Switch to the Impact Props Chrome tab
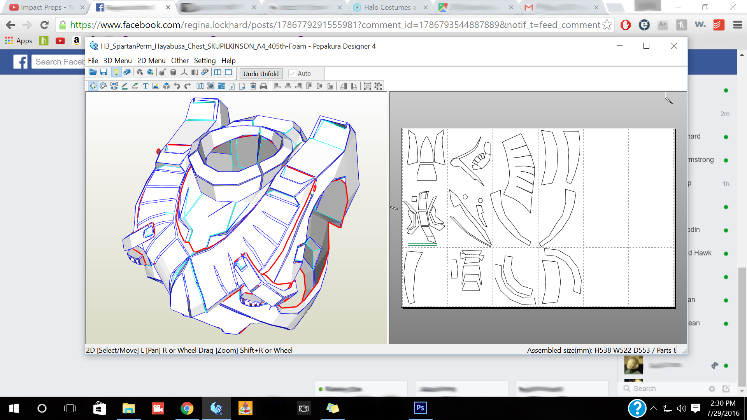This screenshot has height=420, width=747. click(x=46, y=7)
